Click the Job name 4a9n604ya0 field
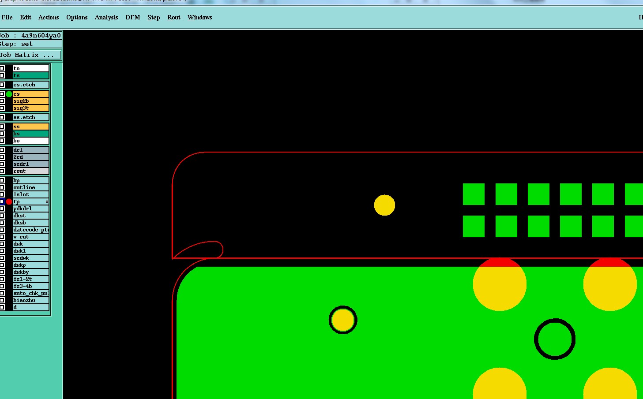643x399 pixels. tap(31, 35)
